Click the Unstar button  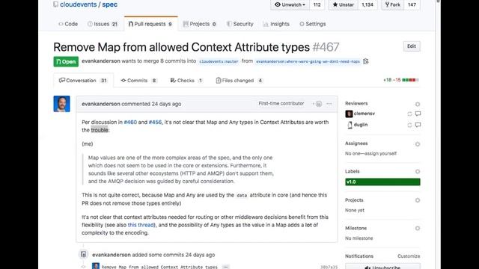click(343, 4)
